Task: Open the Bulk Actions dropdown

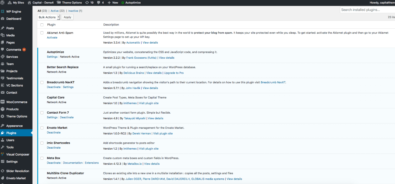Action: [49, 17]
